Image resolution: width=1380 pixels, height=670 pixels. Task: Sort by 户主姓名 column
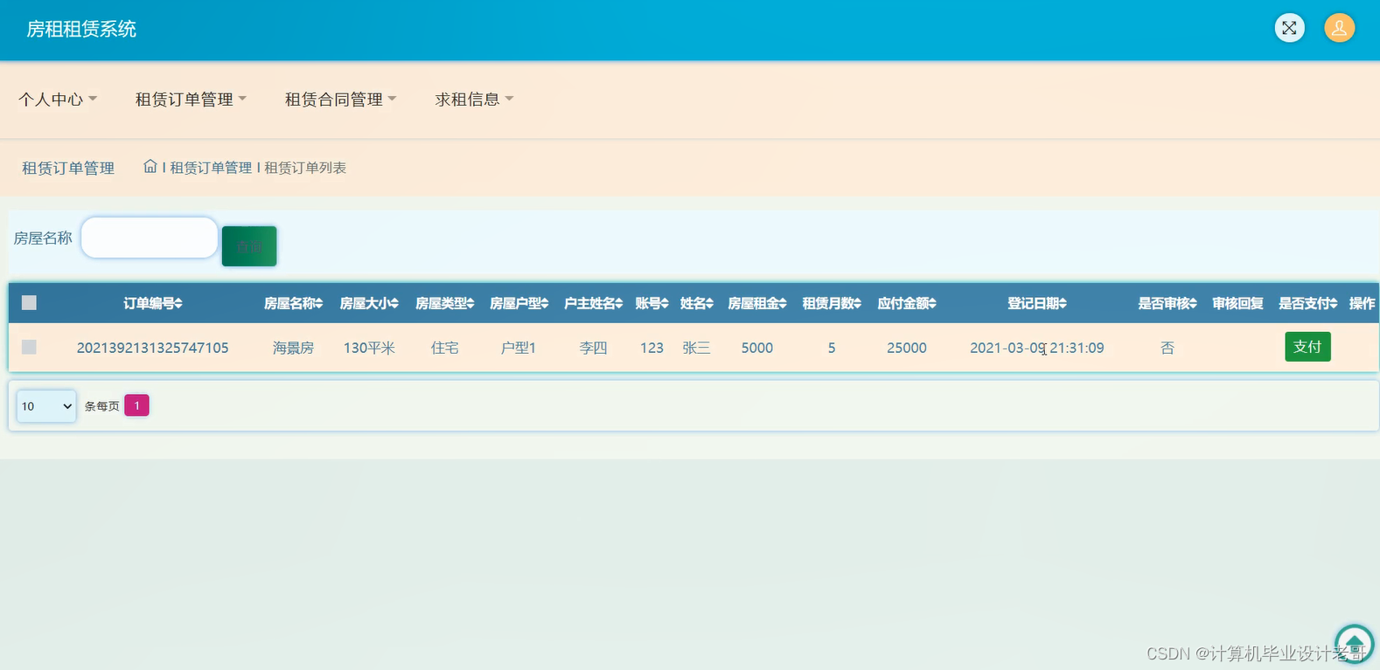point(593,303)
